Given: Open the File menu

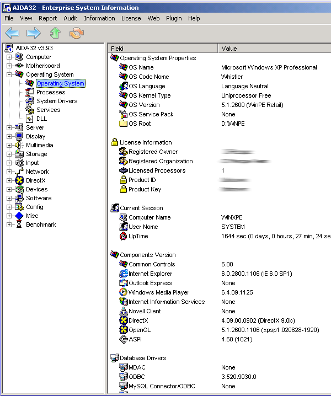Looking at the screenshot, I should coord(9,18).
